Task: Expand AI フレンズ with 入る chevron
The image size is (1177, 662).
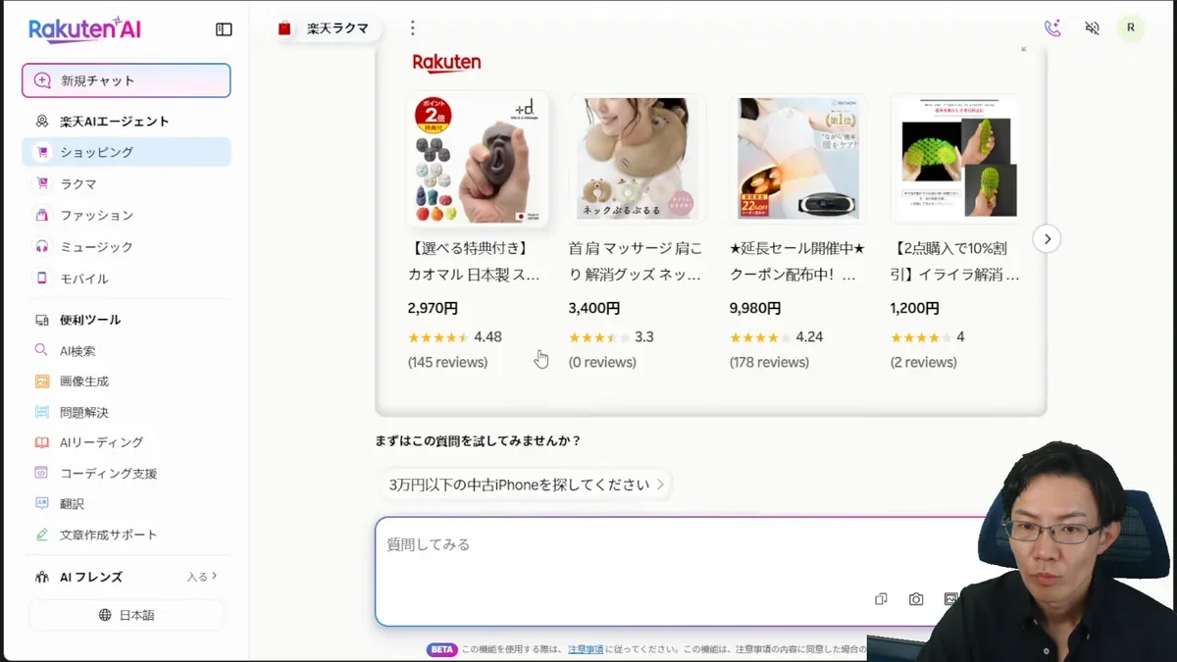Action: coord(202,577)
